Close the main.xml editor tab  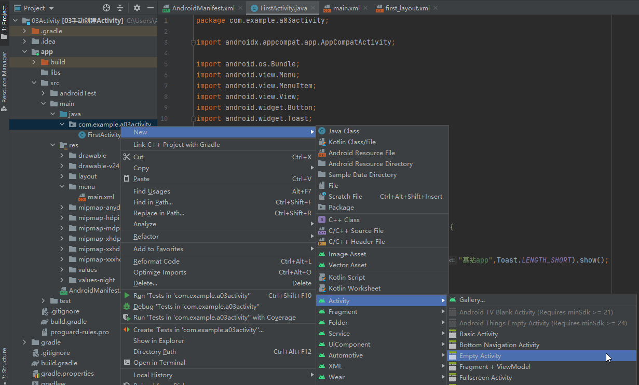click(365, 8)
